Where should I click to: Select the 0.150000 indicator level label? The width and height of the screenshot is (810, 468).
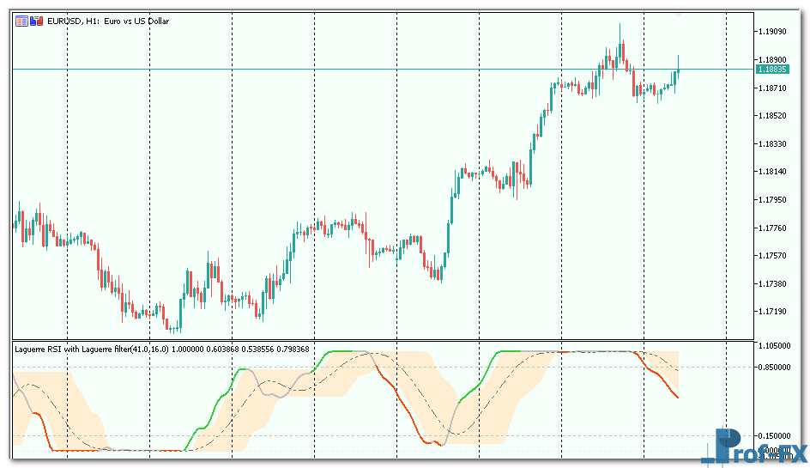click(x=773, y=435)
